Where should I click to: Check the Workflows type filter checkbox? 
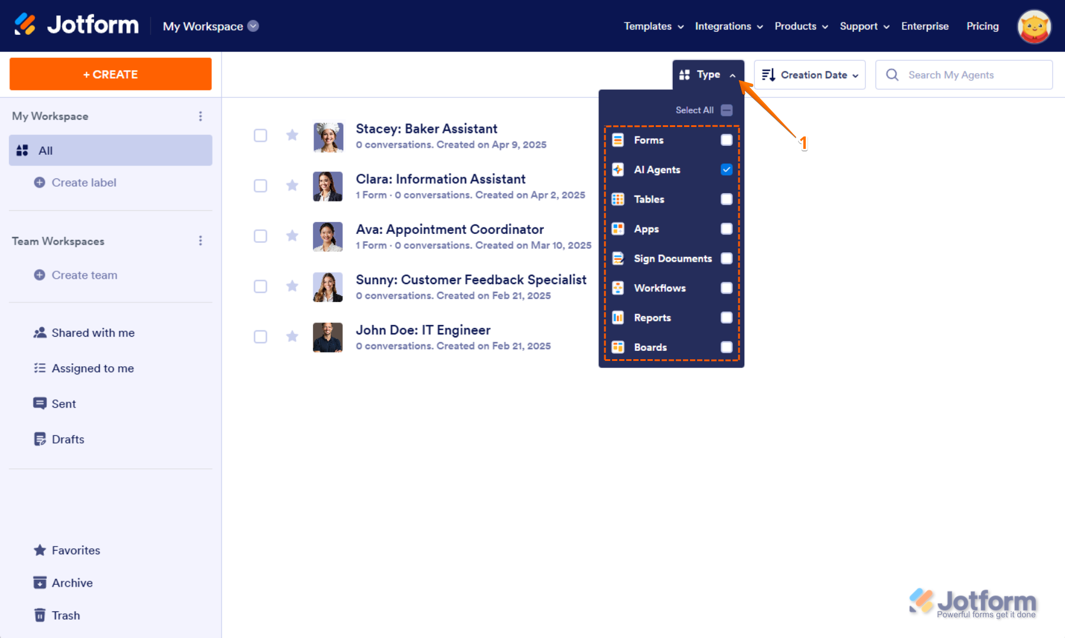coord(727,288)
